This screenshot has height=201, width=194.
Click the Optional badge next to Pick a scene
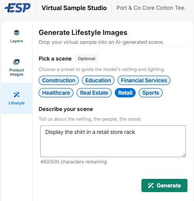(x=87, y=59)
